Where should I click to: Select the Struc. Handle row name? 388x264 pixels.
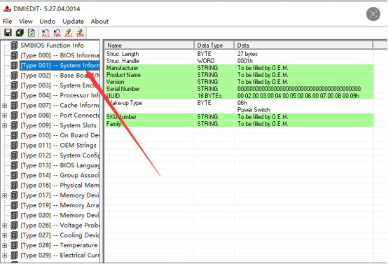[123, 61]
